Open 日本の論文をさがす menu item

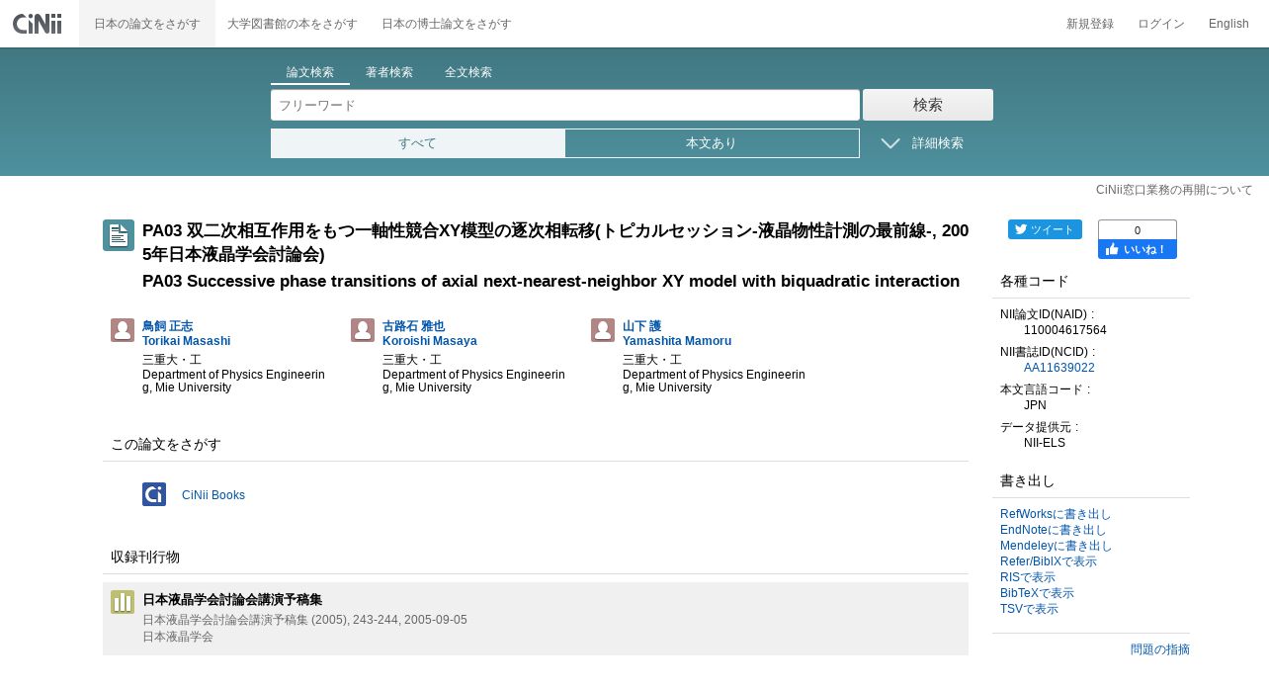[147, 24]
